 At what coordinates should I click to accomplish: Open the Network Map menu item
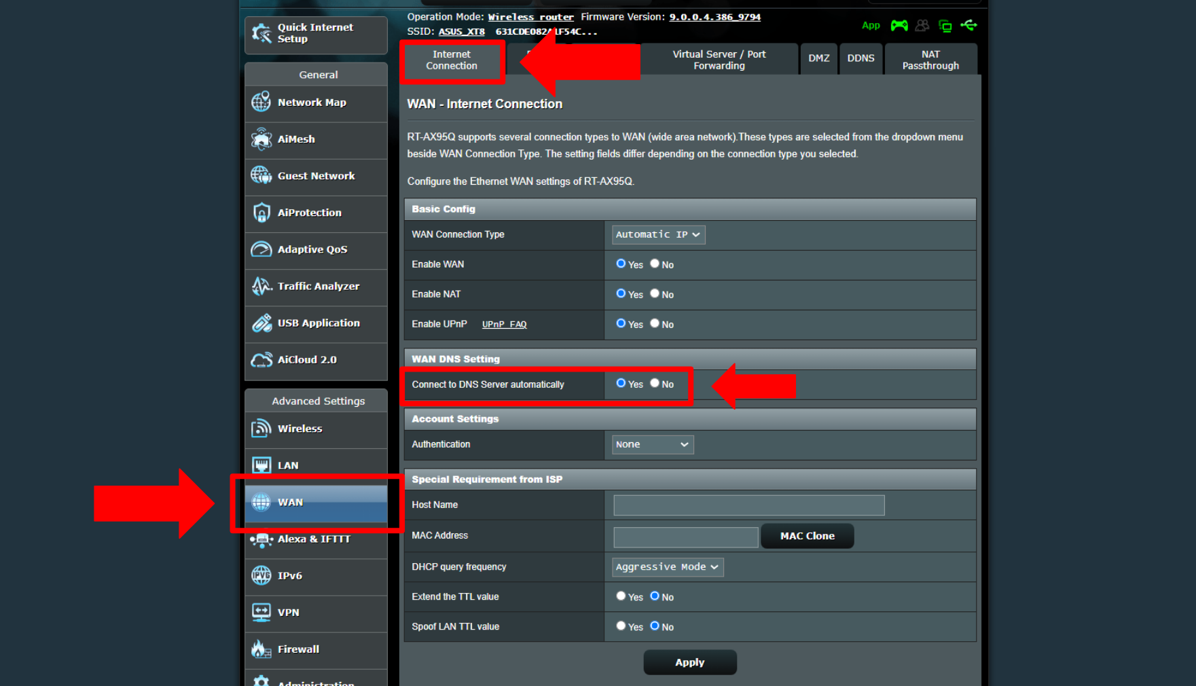316,103
